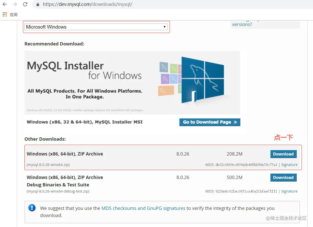
Task: Open the Microsoft Windows operating system dropdown
Action: pyautogui.click(x=96, y=27)
